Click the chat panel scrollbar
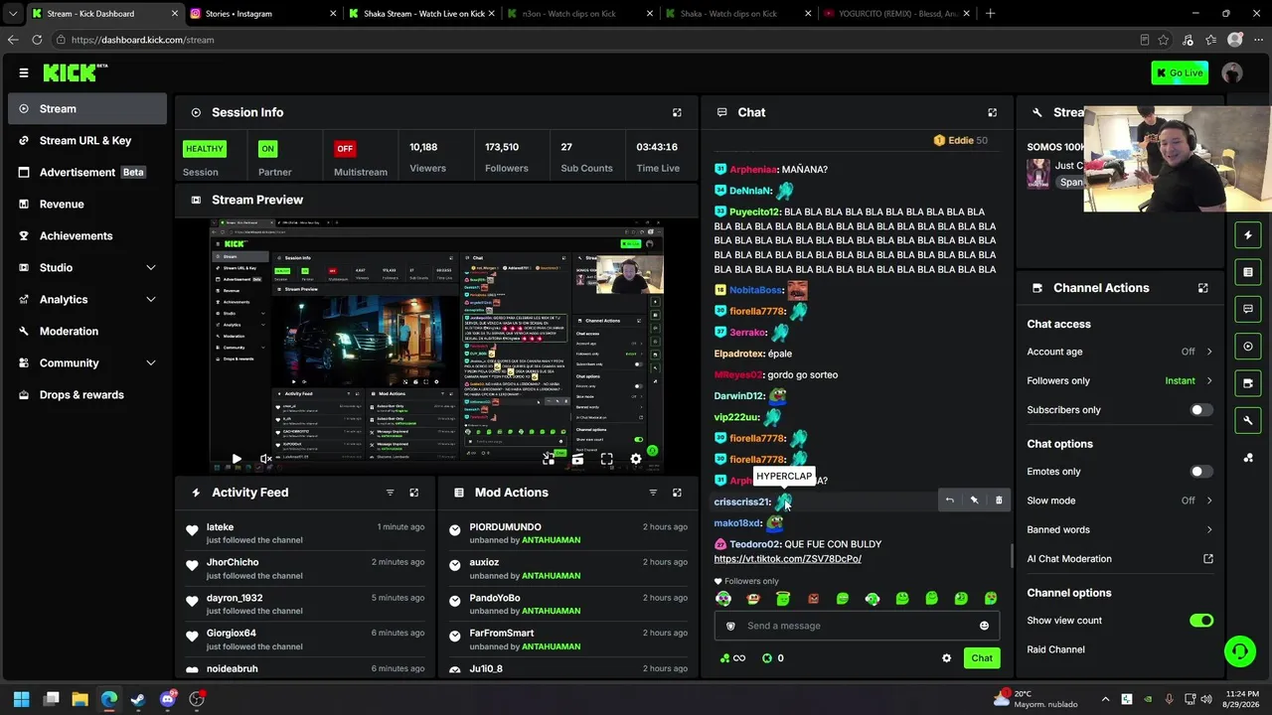 tap(1012, 556)
